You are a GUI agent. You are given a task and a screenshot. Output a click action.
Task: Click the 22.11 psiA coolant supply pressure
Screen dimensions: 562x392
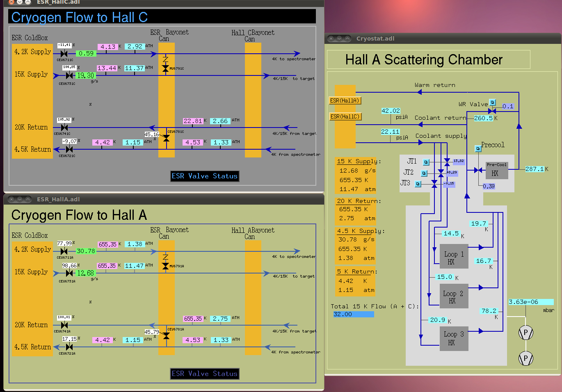pos(390,132)
